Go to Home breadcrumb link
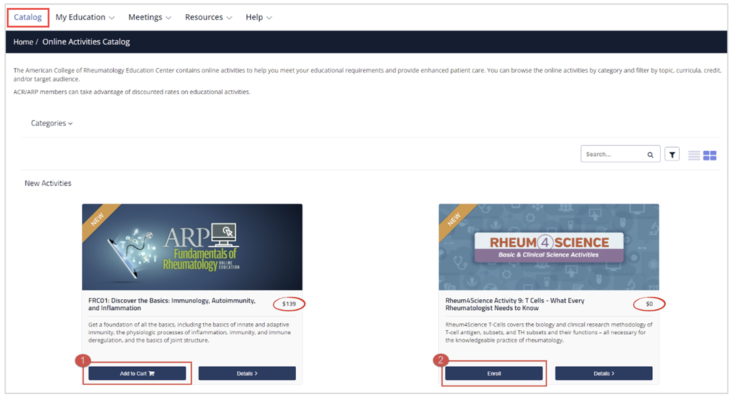Image resolution: width=733 pixels, height=398 pixels. (x=23, y=42)
